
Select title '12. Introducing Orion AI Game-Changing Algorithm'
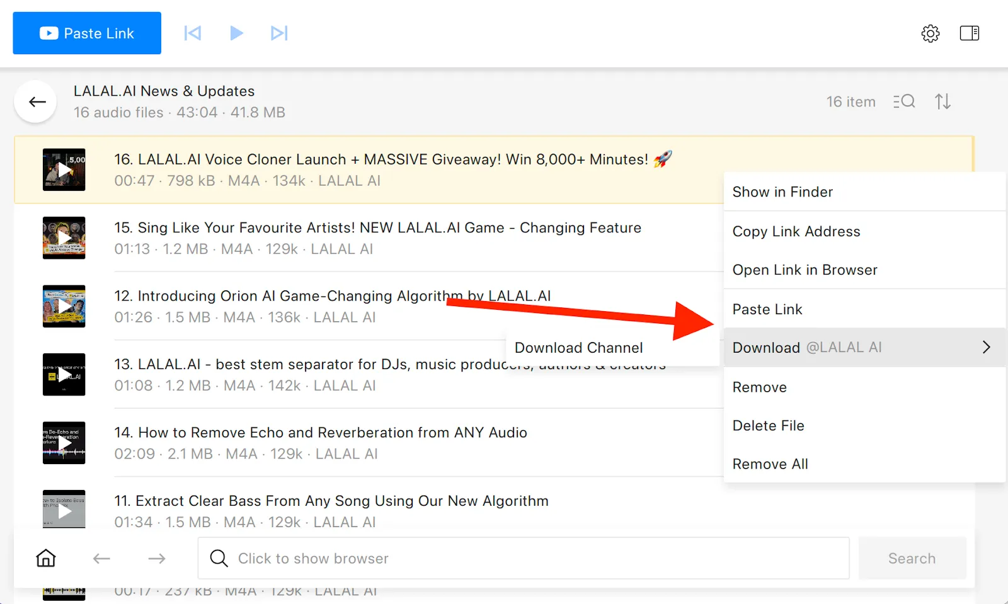[333, 296]
